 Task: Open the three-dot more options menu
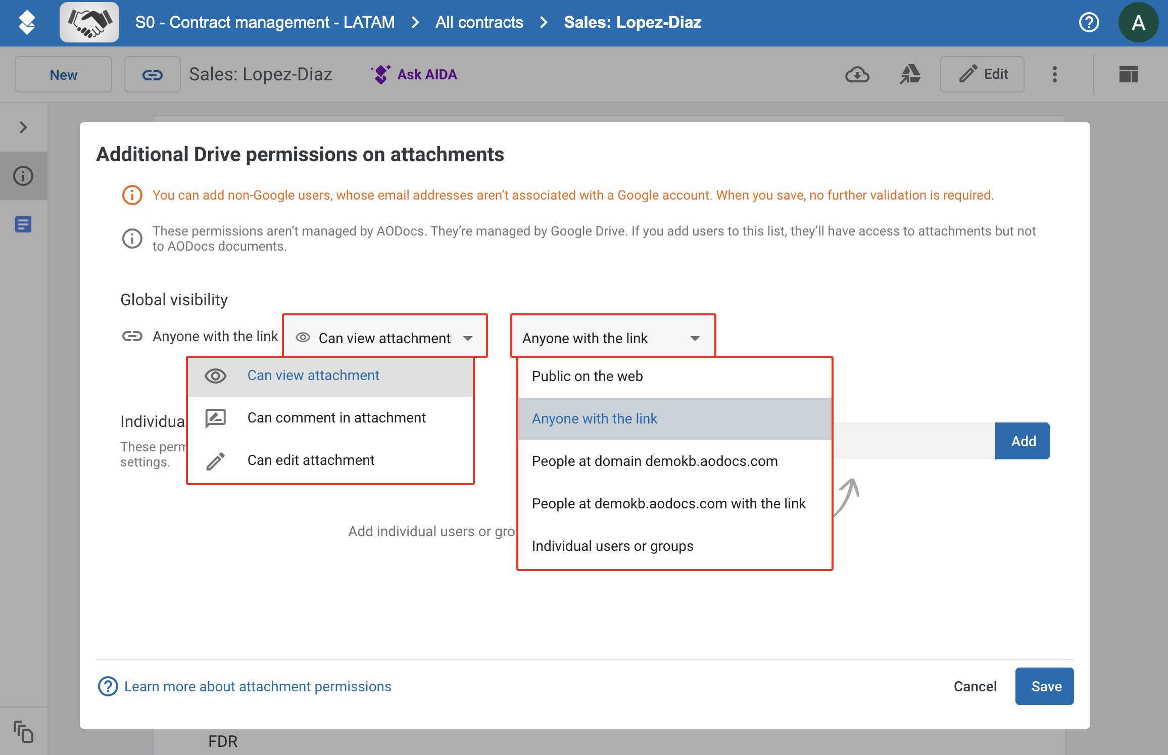click(1055, 75)
